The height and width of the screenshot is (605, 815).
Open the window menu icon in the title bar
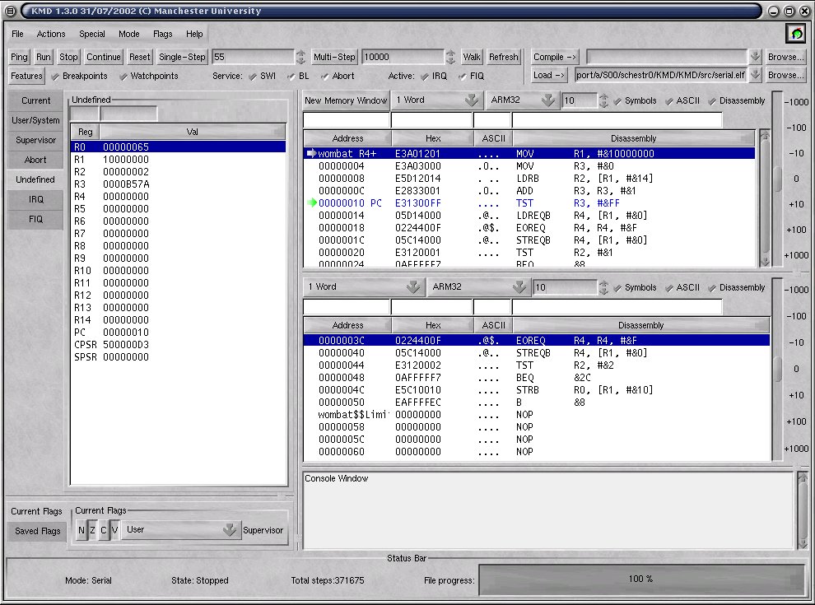tap(11, 11)
